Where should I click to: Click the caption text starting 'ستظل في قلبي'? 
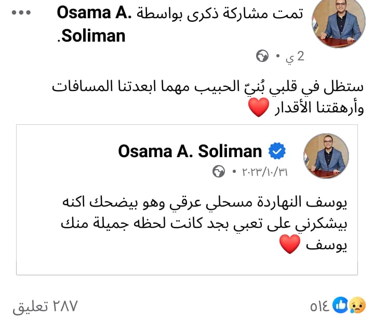click(x=208, y=86)
